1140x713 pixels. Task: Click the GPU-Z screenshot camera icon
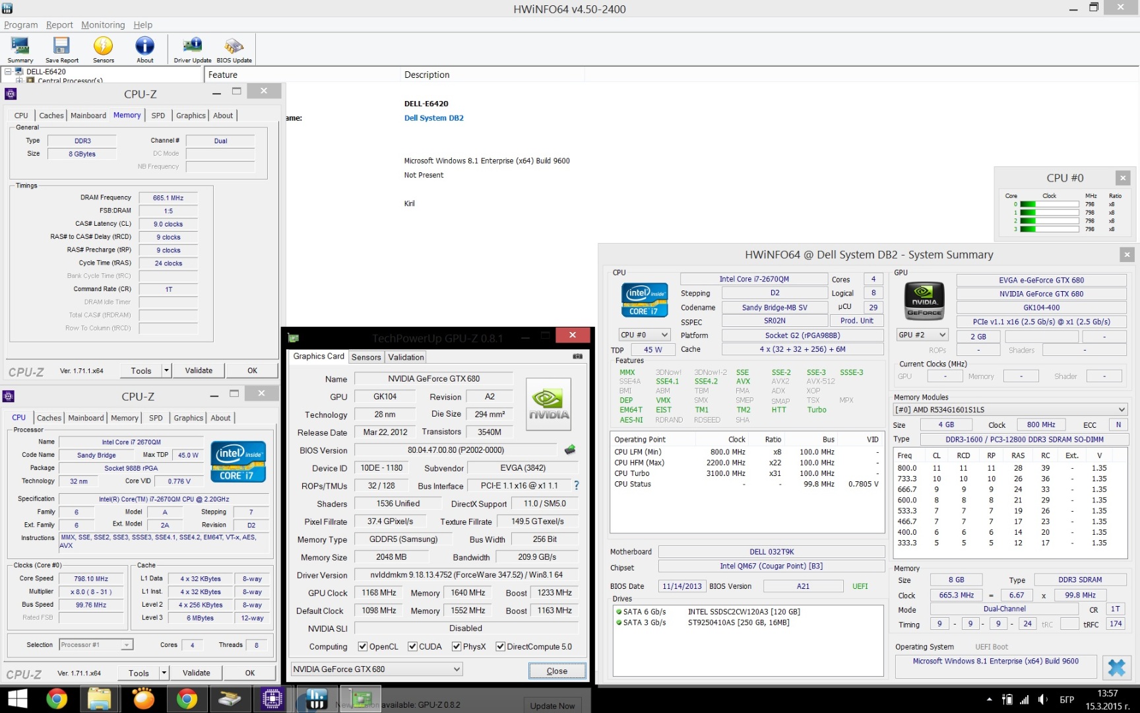pos(578,356)
